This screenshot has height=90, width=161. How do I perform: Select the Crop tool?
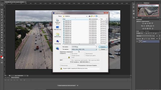2,15
